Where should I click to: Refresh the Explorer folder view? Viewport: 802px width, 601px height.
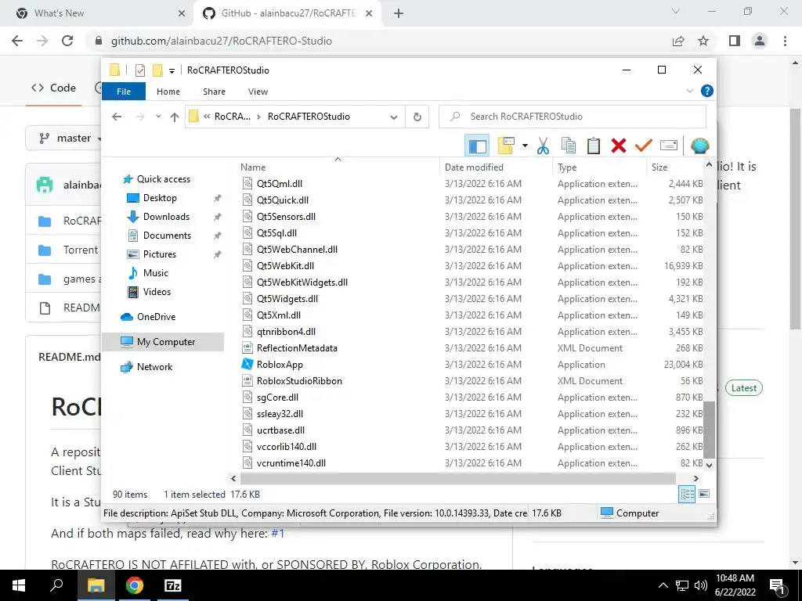tap(417, 117)
